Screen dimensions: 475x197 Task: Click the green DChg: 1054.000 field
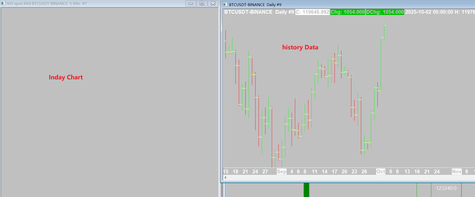click(x=385, y=12)
